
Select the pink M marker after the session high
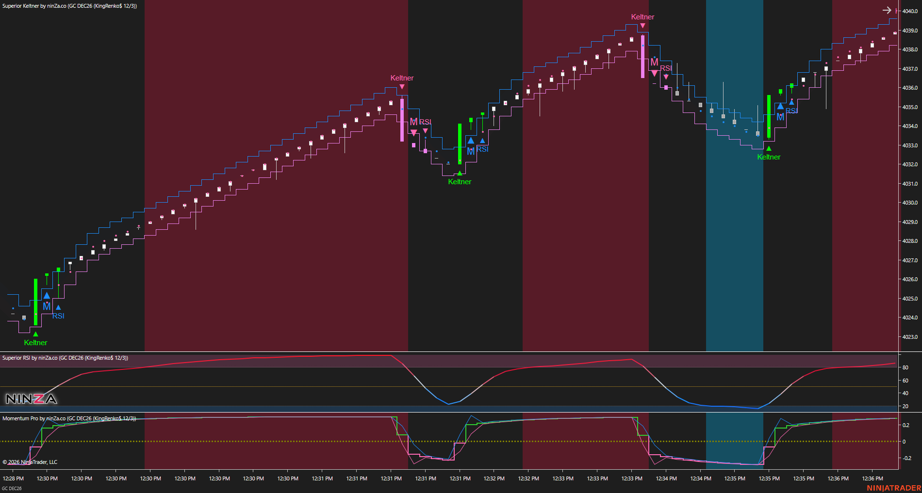click(654, 62)
